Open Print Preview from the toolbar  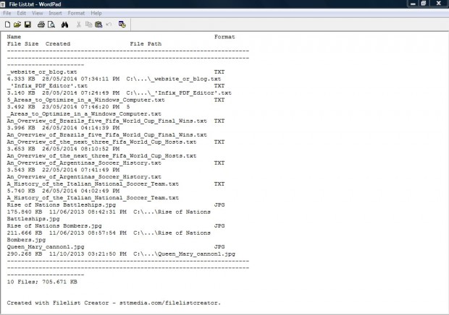pyautogui.click(x=51, y=24)
